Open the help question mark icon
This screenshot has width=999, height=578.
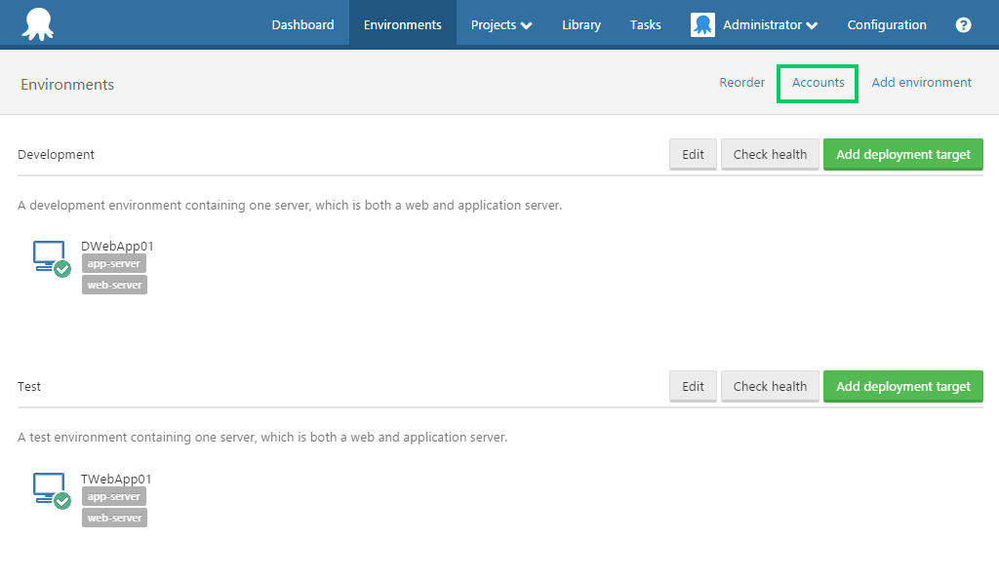point(963,24)
